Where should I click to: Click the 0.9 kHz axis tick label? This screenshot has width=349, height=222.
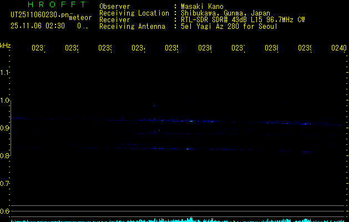tap(4, 128)
